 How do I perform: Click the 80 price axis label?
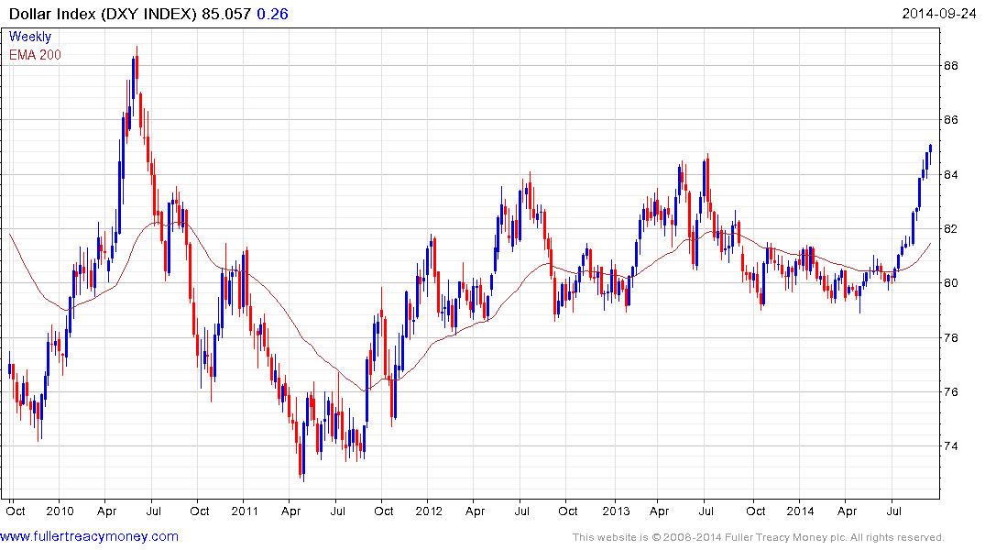(x=951, y=283)
